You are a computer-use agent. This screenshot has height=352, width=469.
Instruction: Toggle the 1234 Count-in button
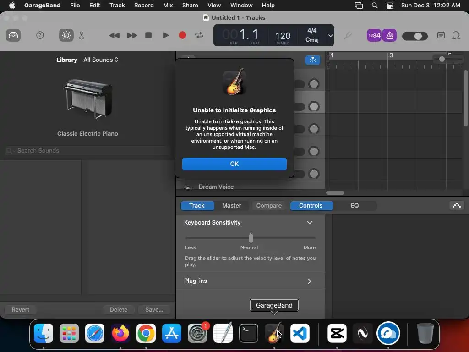[x=374, y=36]
